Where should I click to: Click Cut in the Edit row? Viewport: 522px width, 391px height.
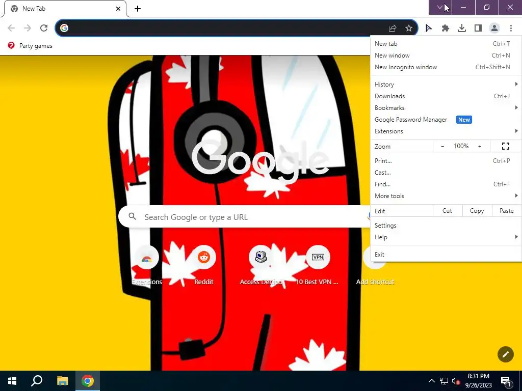pos(447,211)
